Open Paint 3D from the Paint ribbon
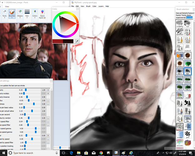Screen dimensions: 195x156 click(42, 14)
